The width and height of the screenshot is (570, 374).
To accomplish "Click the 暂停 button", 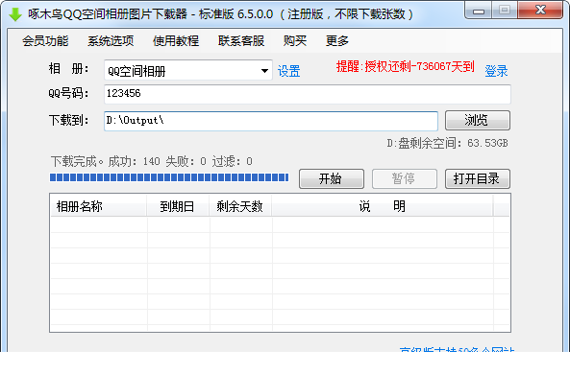I will click(405, 178).
